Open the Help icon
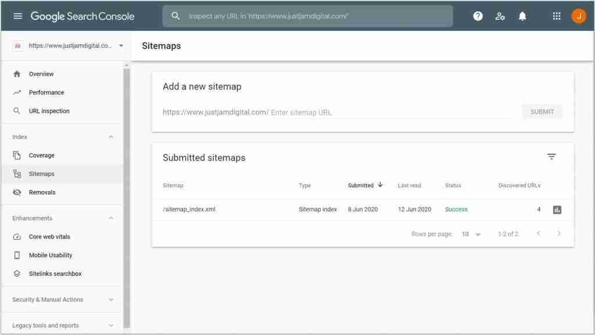 pyautogui.click(x=478, y=16)
